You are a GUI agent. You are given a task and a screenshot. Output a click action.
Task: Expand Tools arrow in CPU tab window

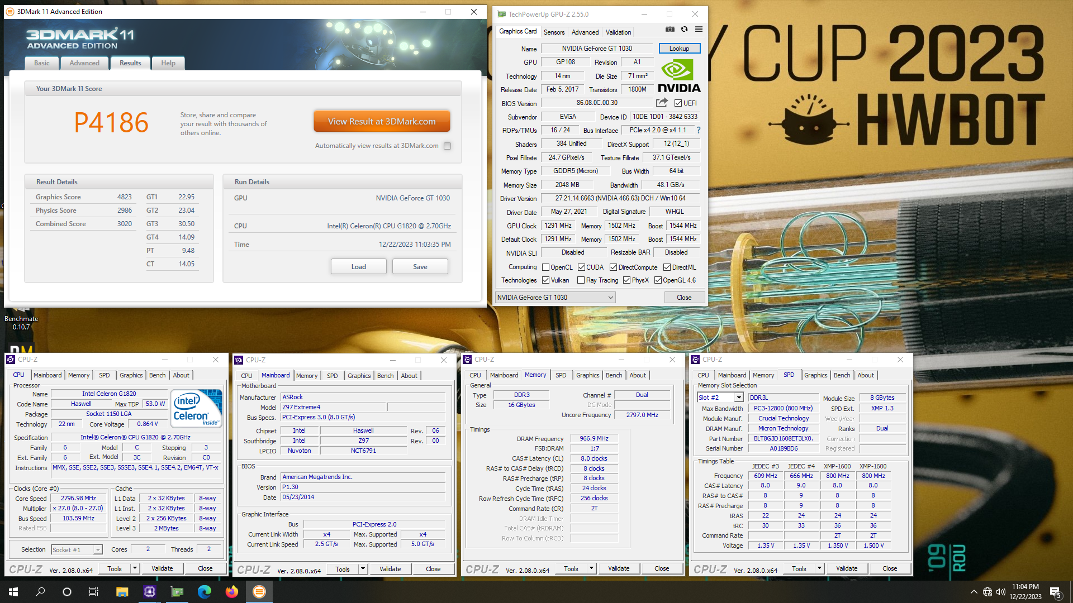pos(135,568)
